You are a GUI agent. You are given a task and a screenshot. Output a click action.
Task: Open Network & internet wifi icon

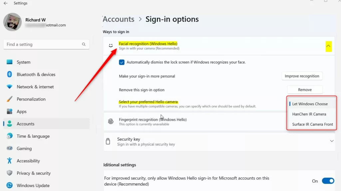click(10, 87)
